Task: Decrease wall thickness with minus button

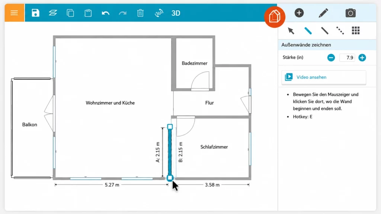Action: click(331, 58)
